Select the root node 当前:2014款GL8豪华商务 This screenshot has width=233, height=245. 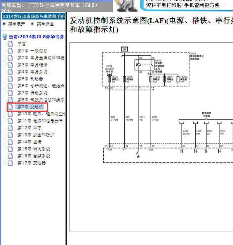pyautogui.click(x=37, y=37)
